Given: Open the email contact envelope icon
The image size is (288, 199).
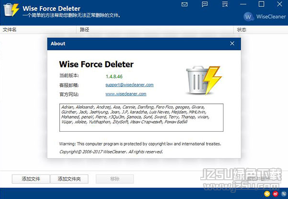Looking at the screenshot, I should point(184,4).
